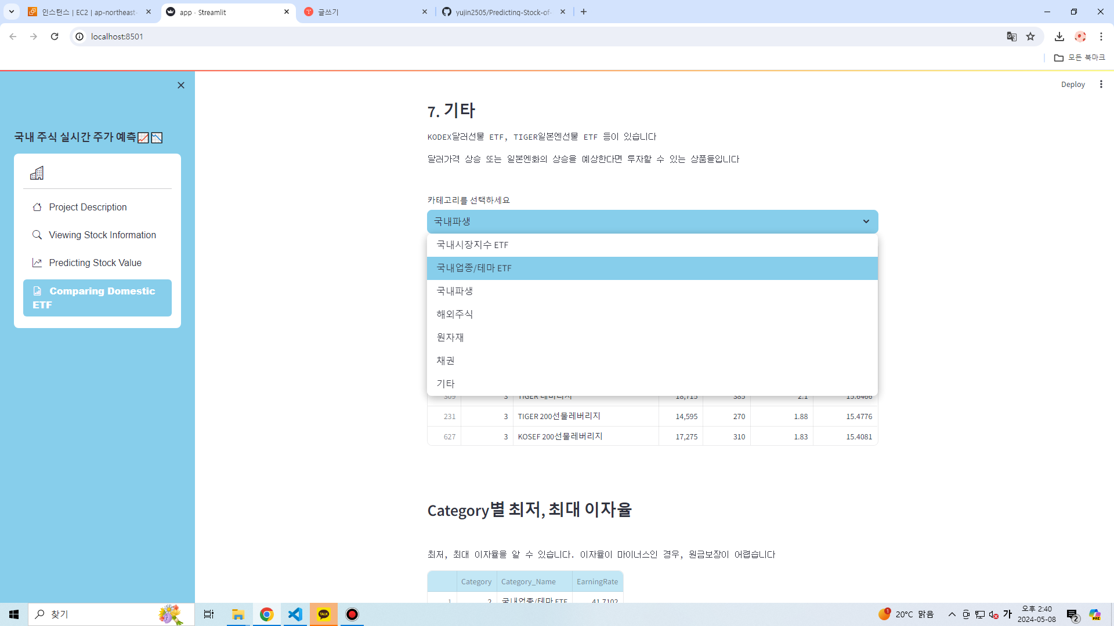Image resolution: width=1114 pixels, height=626 pixels.
Task: Click the Deploy button
Action: click(x=1073, y=85)
